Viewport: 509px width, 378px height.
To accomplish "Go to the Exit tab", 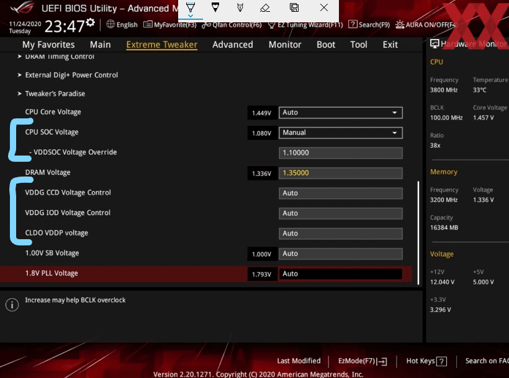I will [390, 45].
